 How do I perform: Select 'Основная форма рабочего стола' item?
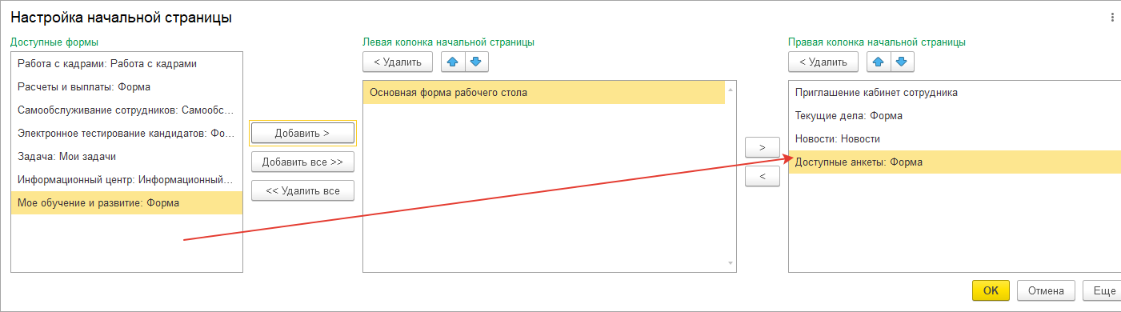[544, 93]
